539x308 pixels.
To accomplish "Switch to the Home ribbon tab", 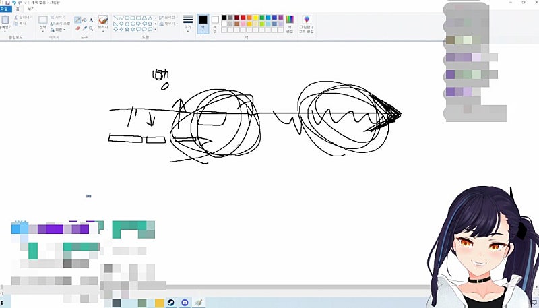I will (x=18, y=9).
